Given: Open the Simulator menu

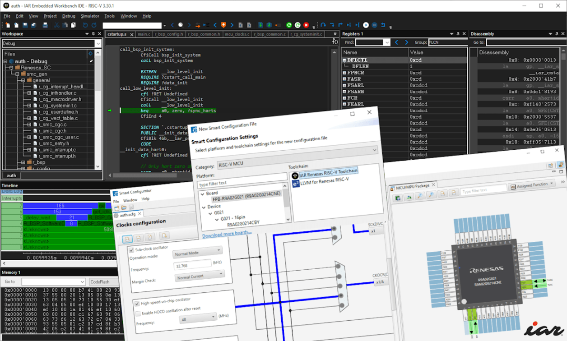Looking at the screenshot, I should click(x=90, y=16).
